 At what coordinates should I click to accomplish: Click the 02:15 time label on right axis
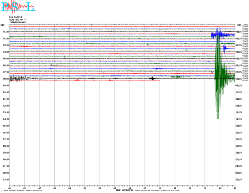point(238,38)
